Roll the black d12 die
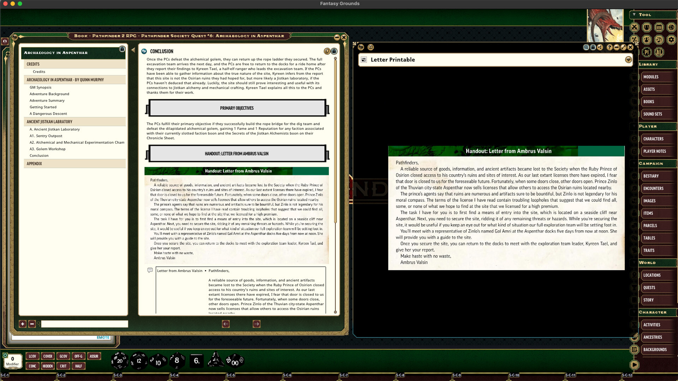The image size is (678, 381). click(x=138, y=361)
